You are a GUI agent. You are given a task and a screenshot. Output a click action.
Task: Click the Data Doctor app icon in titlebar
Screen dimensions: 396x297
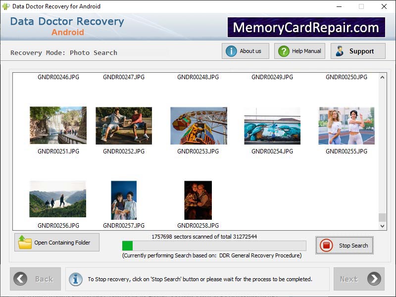point(5,6)
